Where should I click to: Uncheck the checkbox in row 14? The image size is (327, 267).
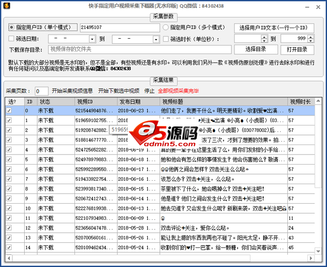click(9, 247)
